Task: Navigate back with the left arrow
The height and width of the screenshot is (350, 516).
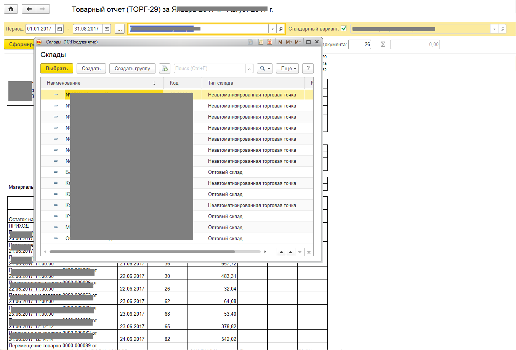Action: [x=29, y=9]
